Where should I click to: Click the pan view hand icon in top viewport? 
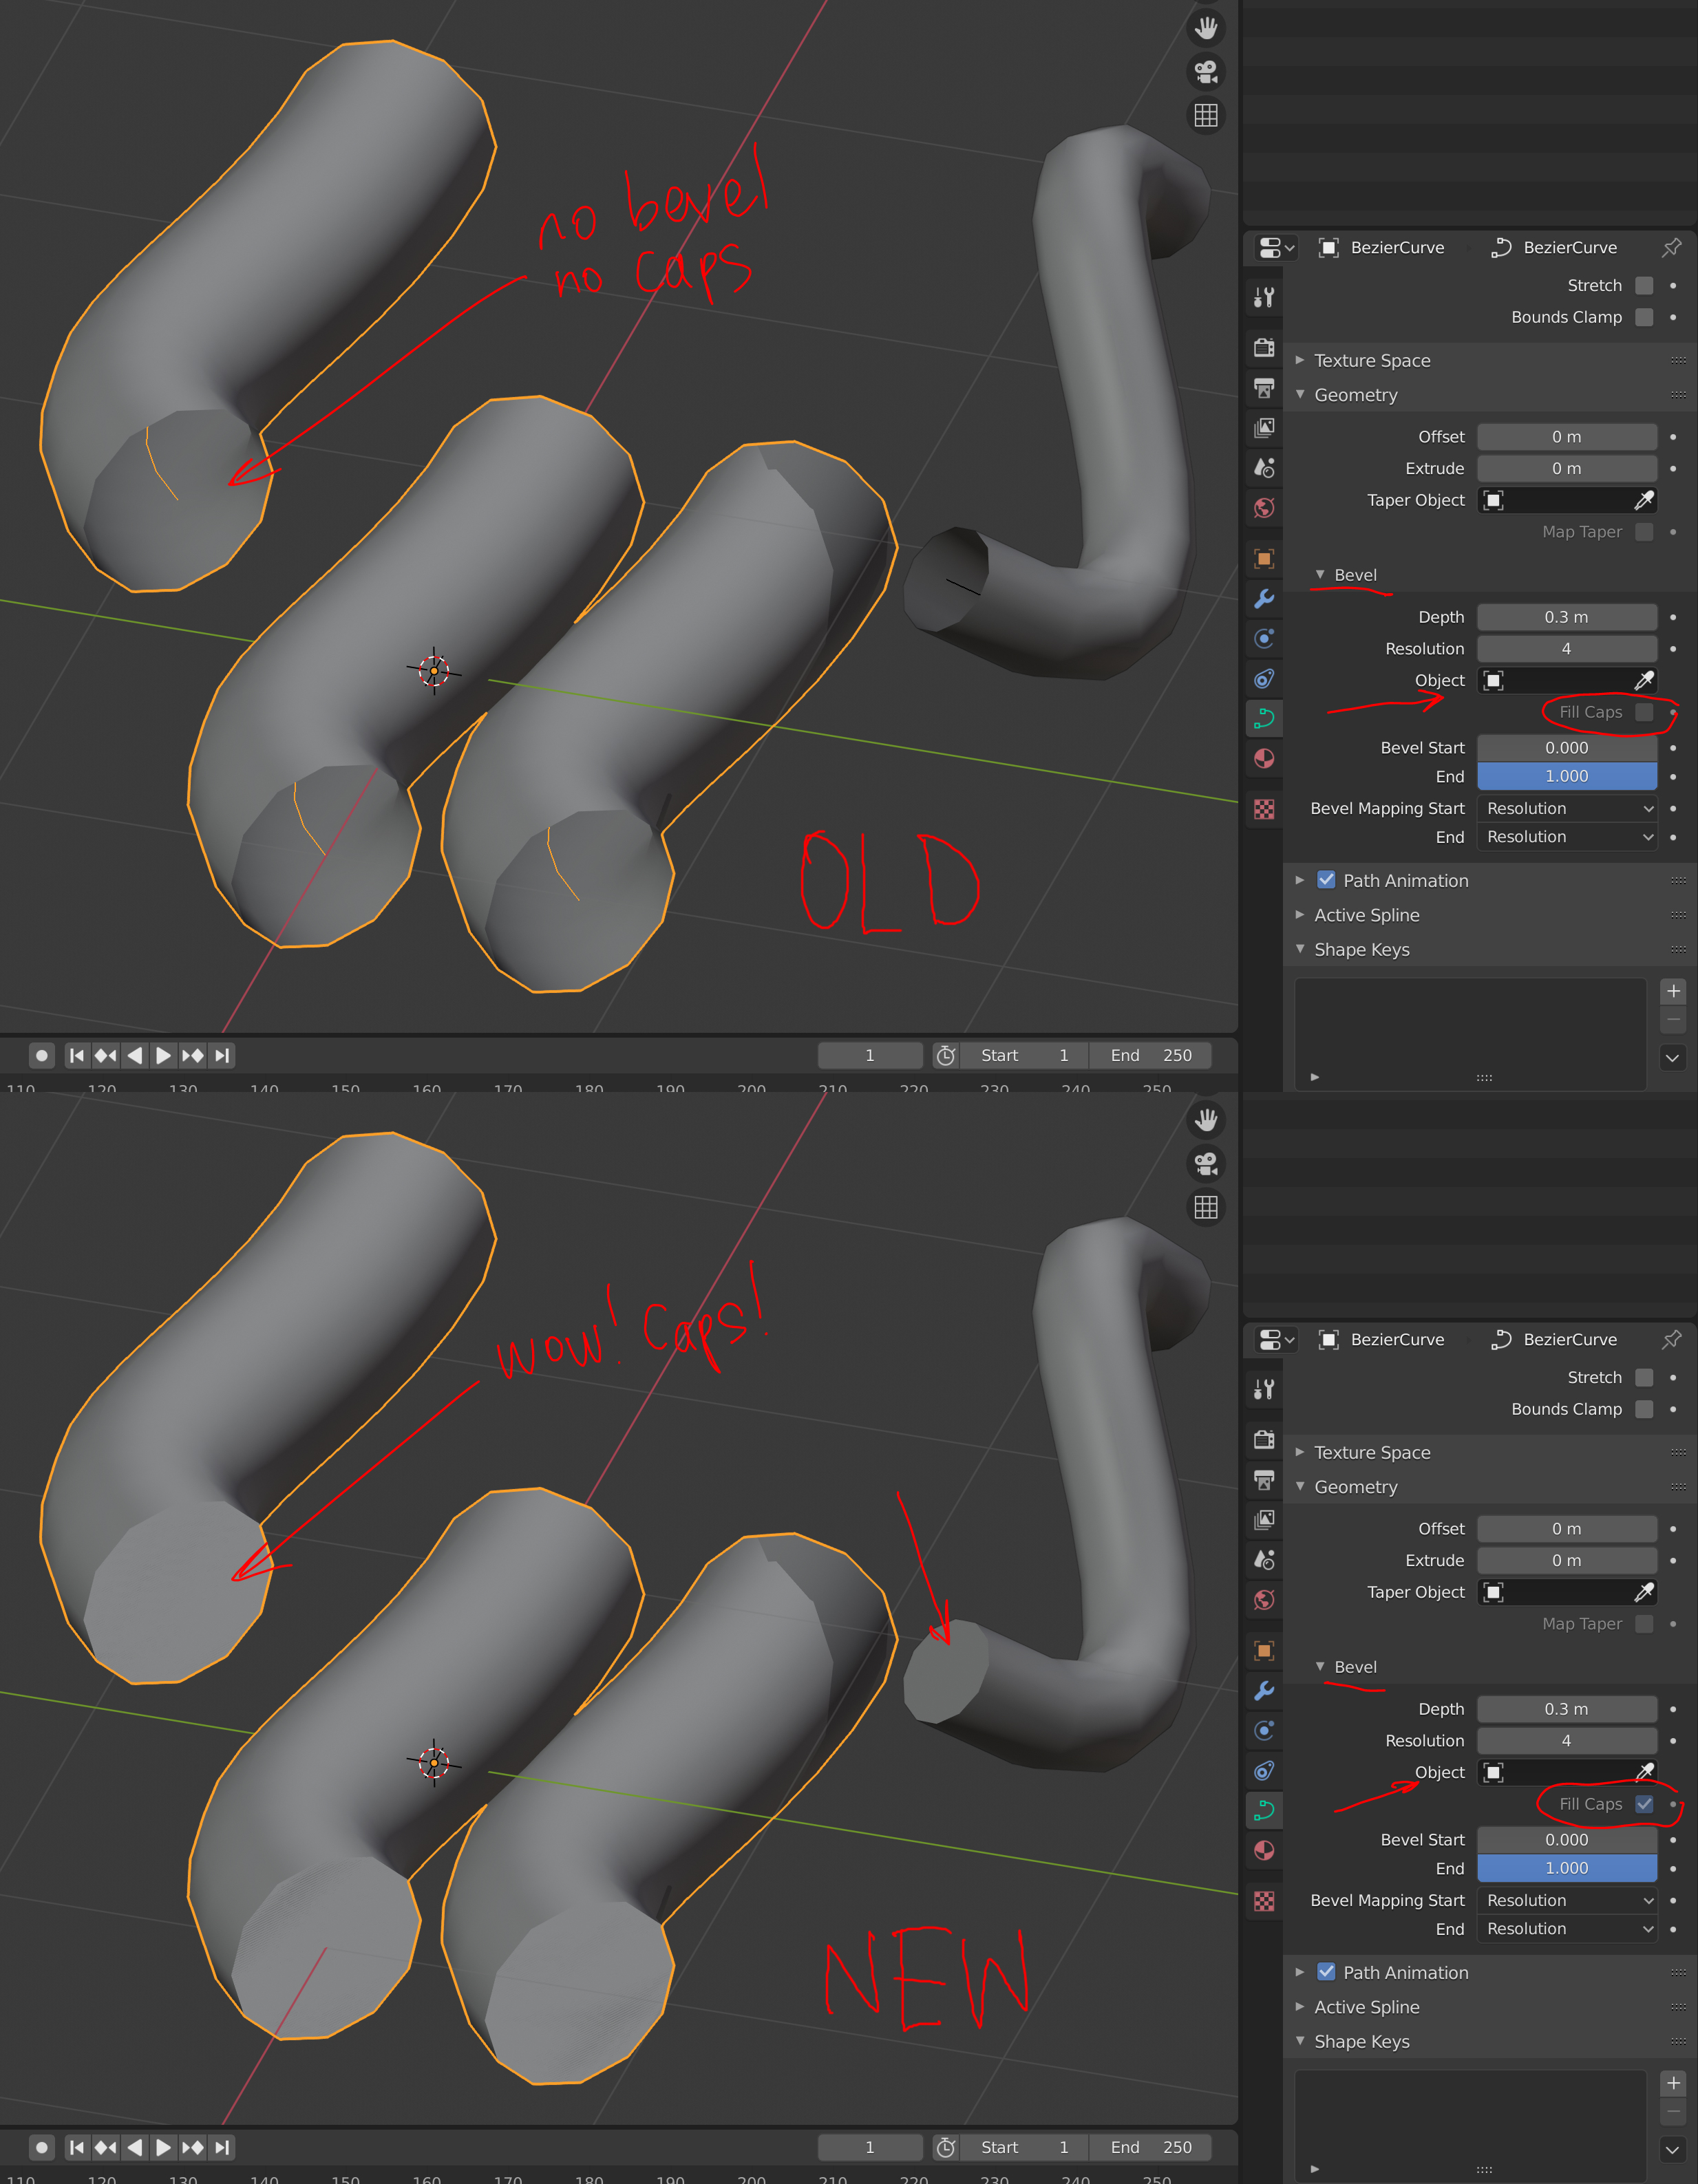[x=1206, y=28]
